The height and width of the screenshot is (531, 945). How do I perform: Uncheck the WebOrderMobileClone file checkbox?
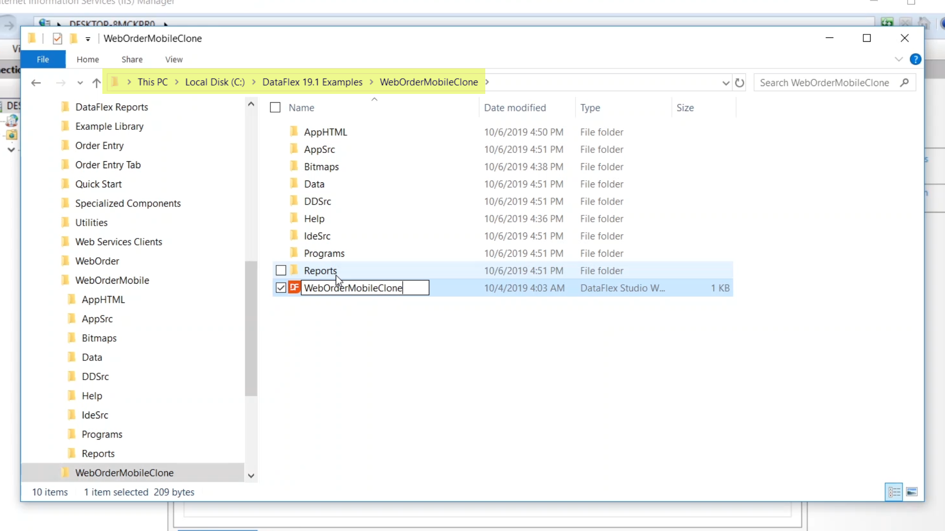tap(281, 288)
